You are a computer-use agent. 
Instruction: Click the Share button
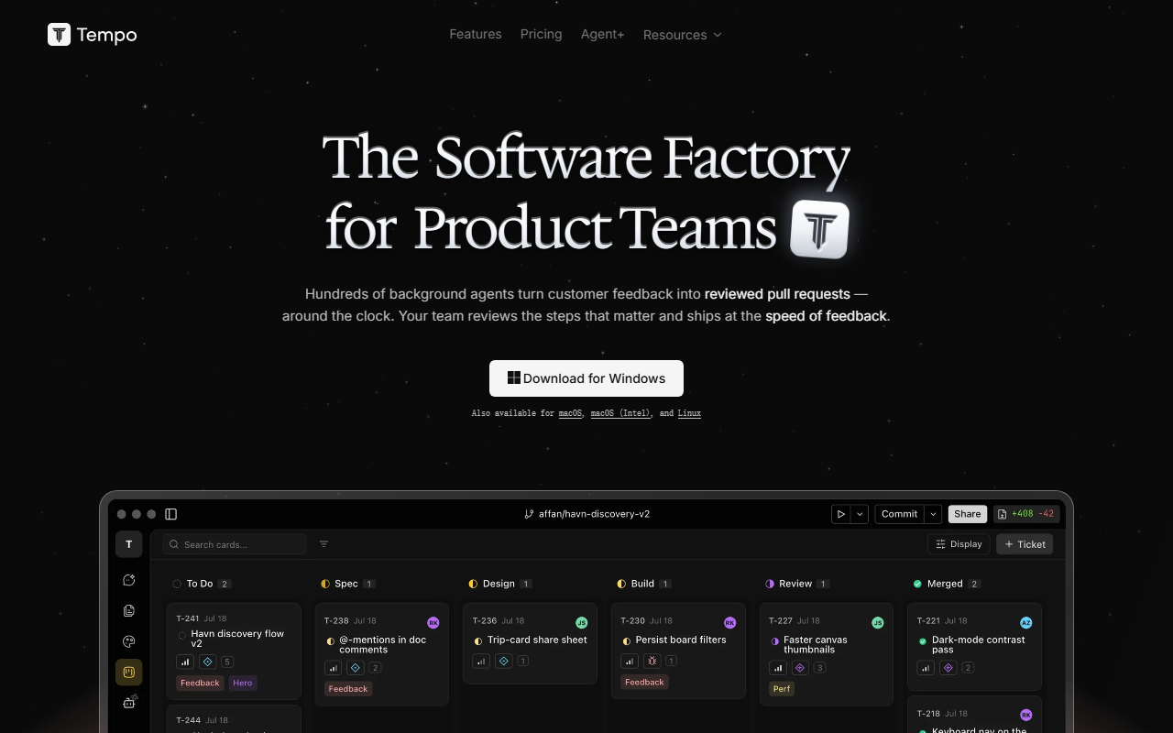968,514
